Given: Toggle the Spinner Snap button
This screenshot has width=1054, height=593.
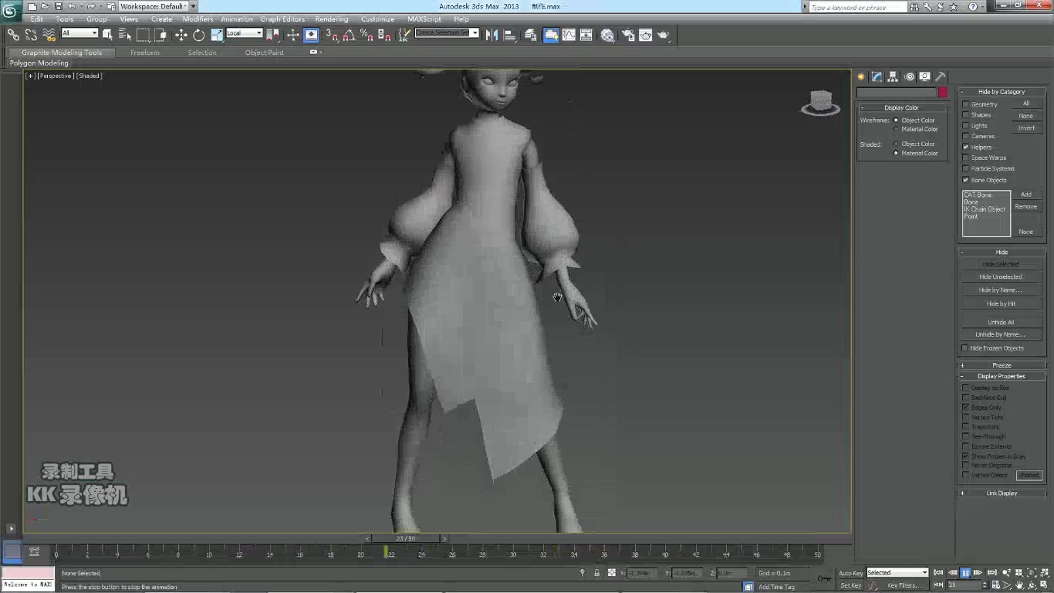Looking at the screenshot, I should (x=385, y=35).
